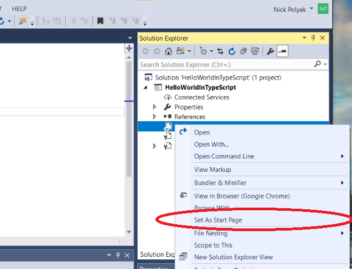This screenshot has height=269, width=352.
Task: Open the bottom-left panel position dropdown
Action: click(x=109, y=255)
